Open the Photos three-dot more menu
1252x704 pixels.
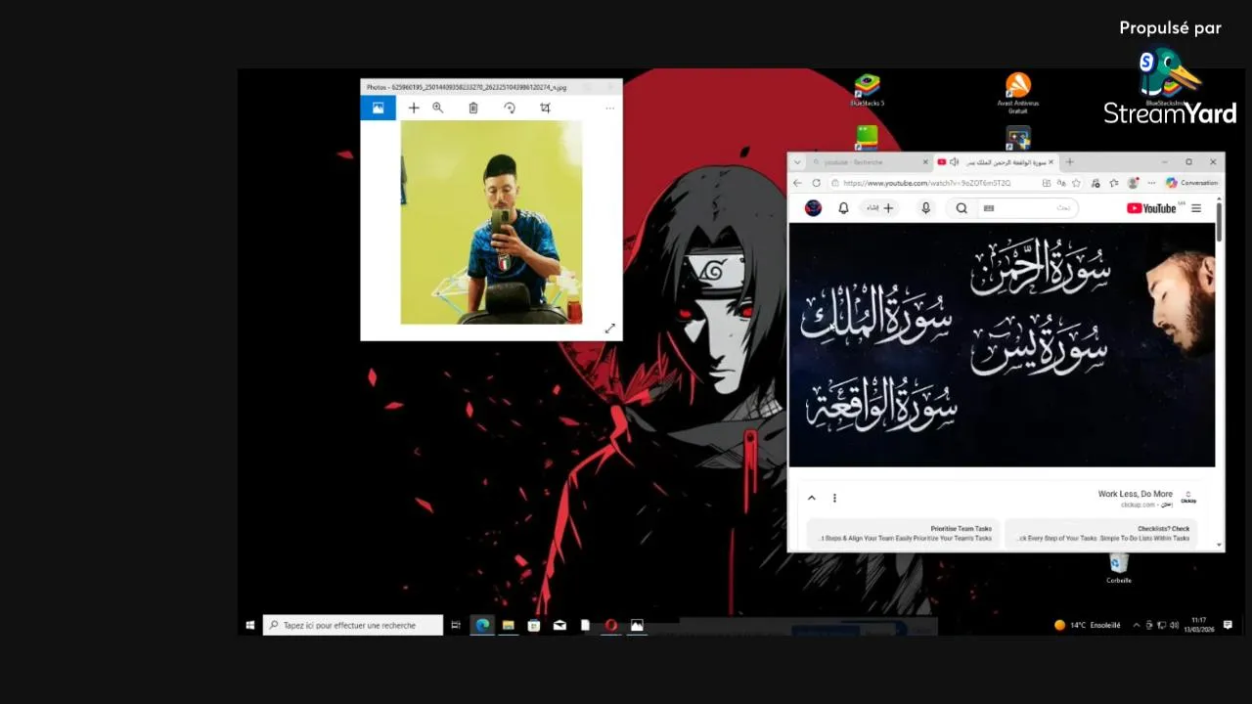click(x=609, y=108)
